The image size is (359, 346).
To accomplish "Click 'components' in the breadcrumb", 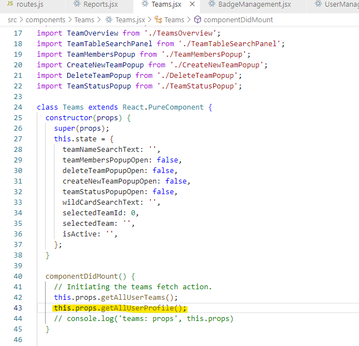I will (45, 20).
